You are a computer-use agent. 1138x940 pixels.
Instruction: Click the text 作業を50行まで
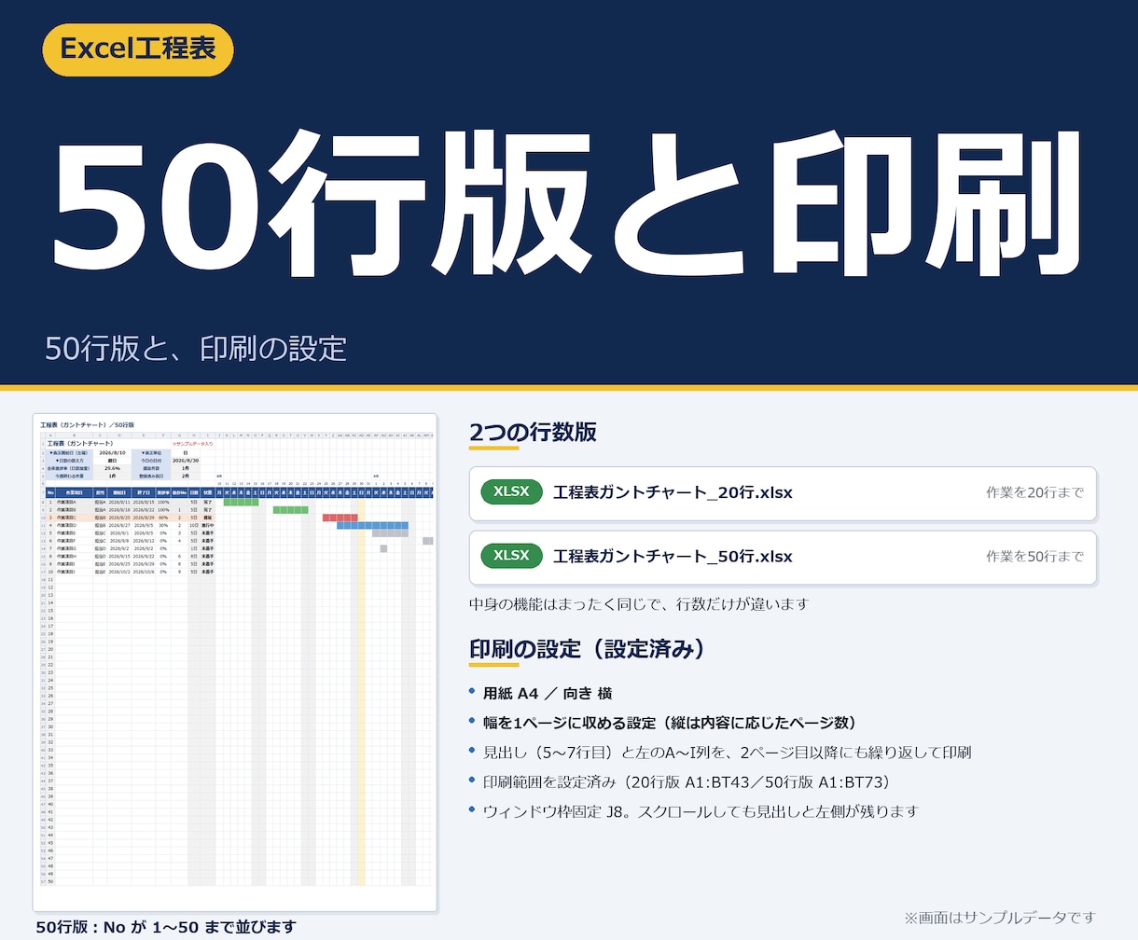[x=1034, y=557]
